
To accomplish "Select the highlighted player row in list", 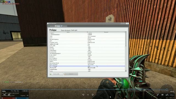I will 87,66.
